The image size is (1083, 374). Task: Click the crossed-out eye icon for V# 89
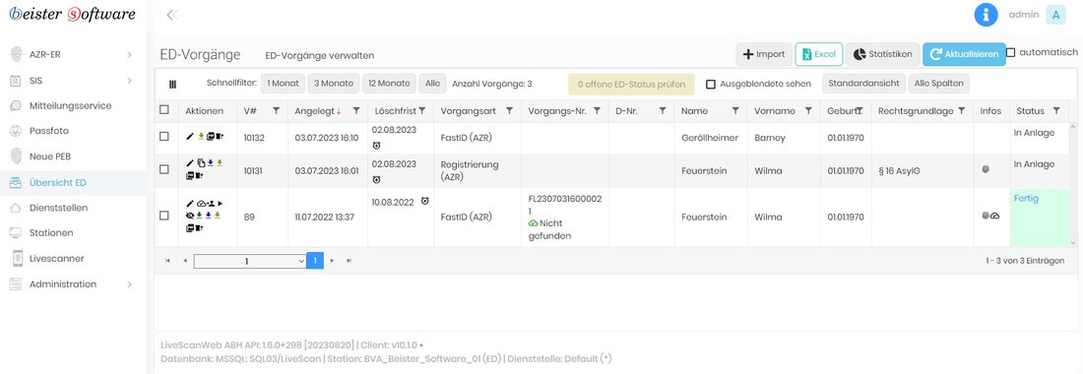(190, 216)
